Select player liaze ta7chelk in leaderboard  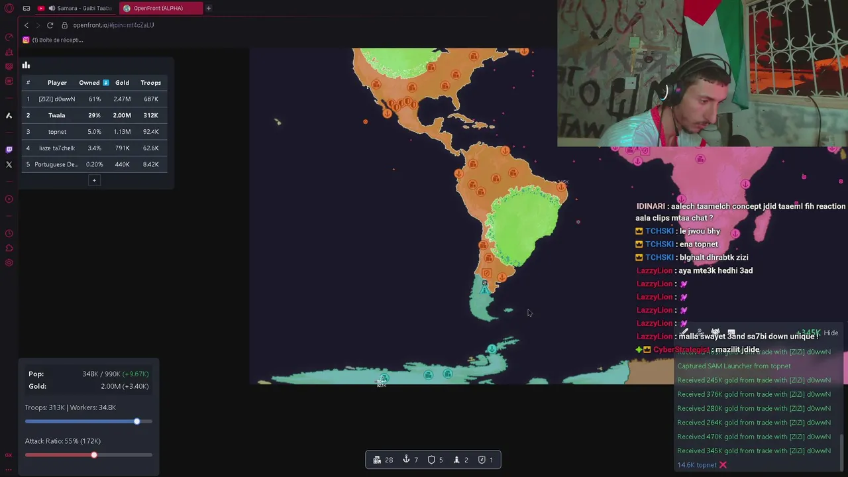pos(57,148)
